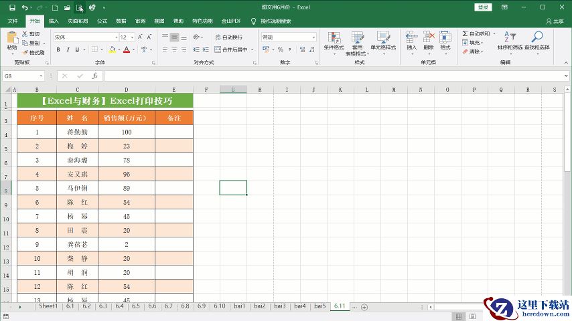Screen dimensions: 572x321
Task: Click the Print Preview icon
Action: click(79, 7)
